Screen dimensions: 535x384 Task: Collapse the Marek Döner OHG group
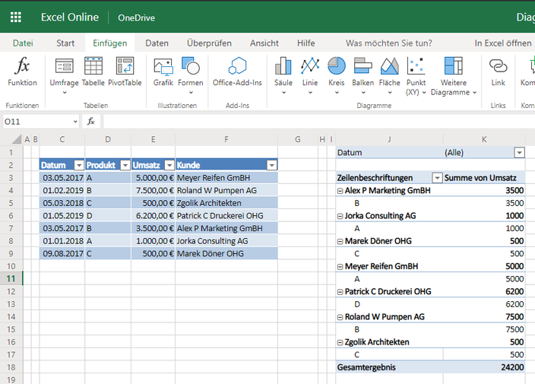tap(340, 241)
